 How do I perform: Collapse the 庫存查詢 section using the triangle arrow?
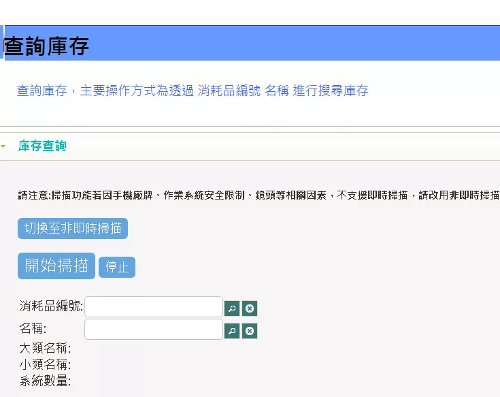(x=4, y=146)
